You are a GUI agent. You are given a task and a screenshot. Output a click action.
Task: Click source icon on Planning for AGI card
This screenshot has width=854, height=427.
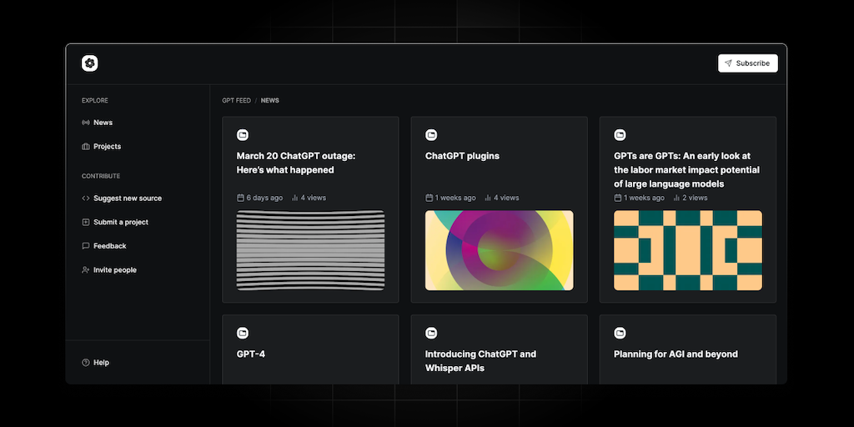(620, 334)
